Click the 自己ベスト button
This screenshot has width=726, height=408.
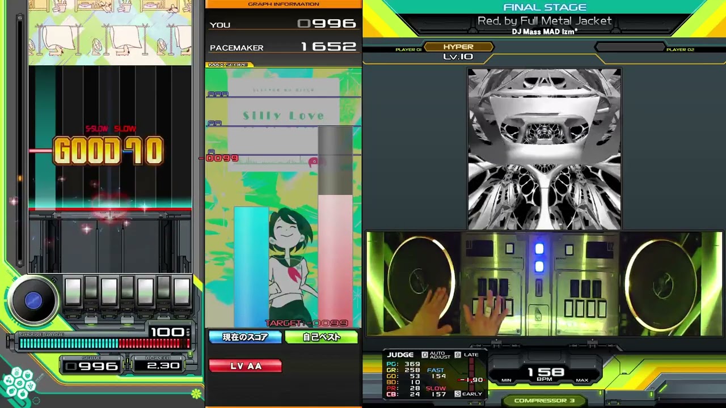tap(322, 337)
